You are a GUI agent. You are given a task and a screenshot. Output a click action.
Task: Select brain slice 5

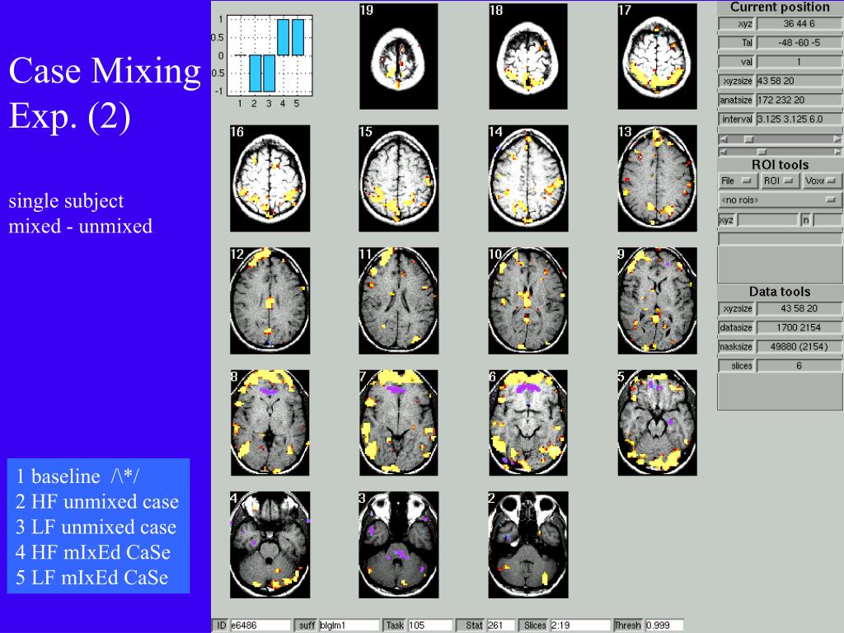pyautogui.click(x=657, y=423)
